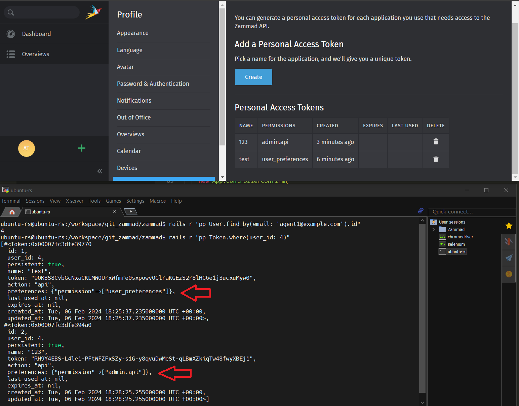
Task: Open a new terminal tab
Action: pyautogui.click(x=131, y=211)
